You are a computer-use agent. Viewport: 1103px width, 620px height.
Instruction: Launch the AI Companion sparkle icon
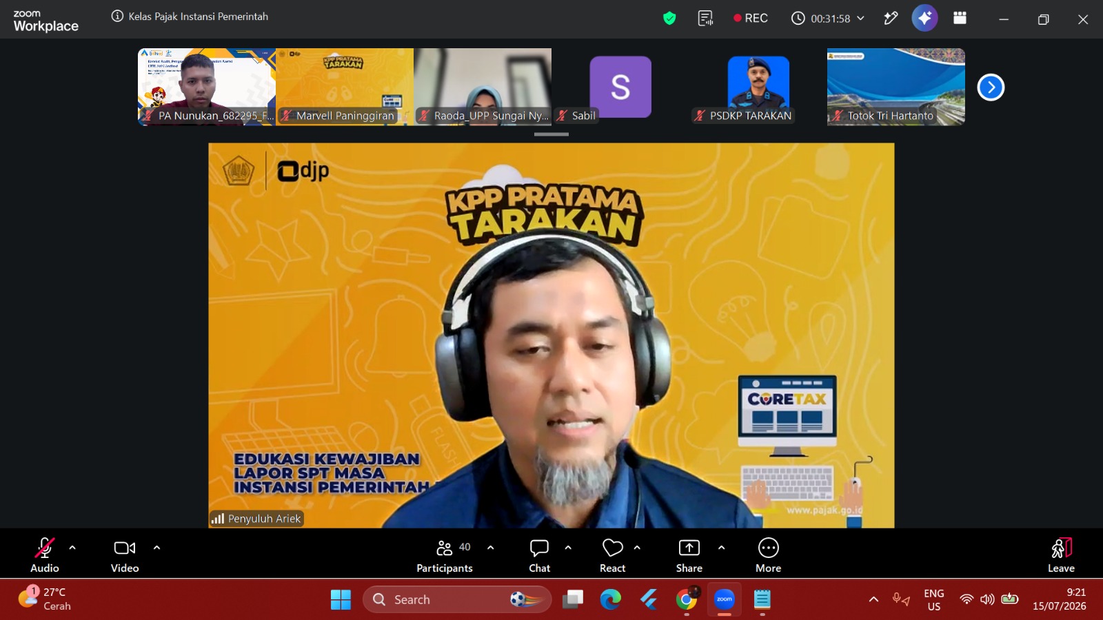[924, 18]
